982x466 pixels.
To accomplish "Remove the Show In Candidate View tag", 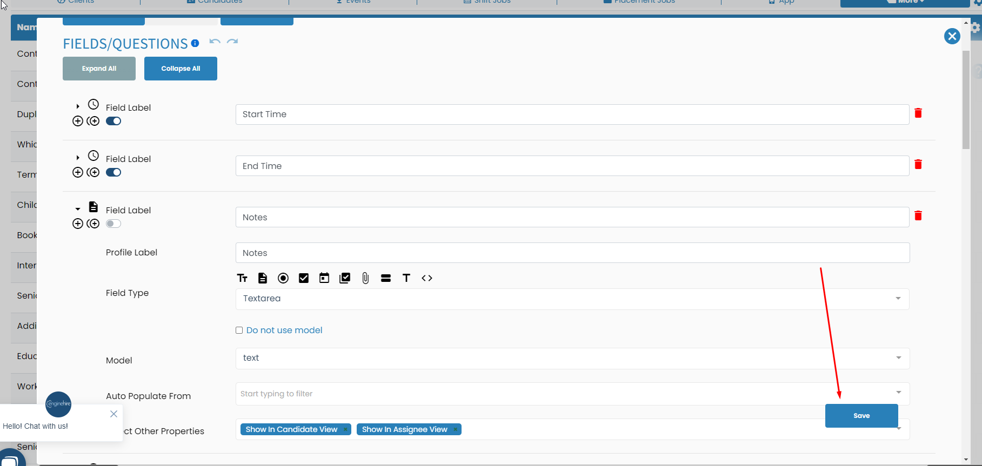I will [345, 430].
